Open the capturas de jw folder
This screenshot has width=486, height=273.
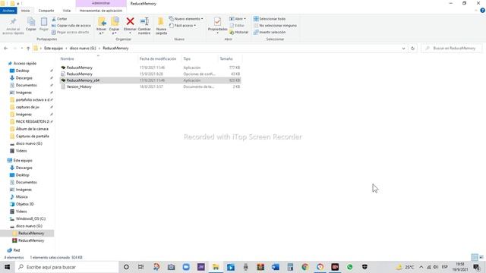(27, 107)
